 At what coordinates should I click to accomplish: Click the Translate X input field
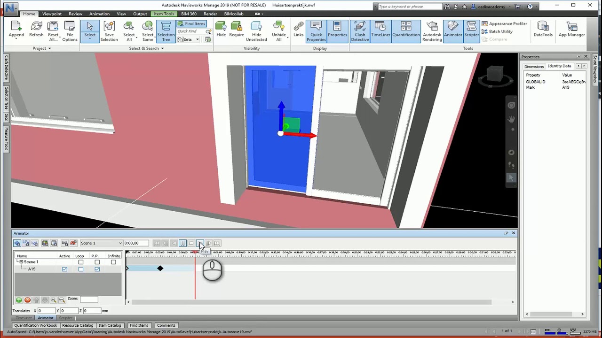(x=46, y=311)
